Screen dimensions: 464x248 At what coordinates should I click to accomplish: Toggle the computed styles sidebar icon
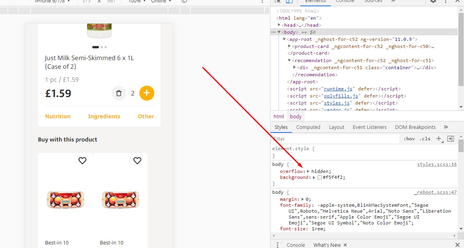pyautogui.click(x=451, y=139)
